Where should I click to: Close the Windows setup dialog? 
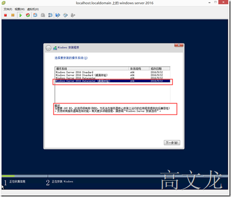tap(179, 45)
